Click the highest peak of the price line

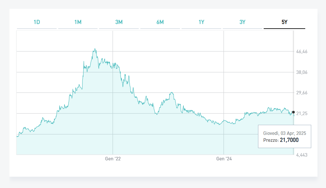[95, 49]
